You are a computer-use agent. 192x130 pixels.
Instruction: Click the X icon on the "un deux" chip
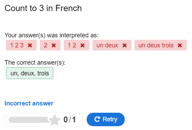point(124,45)
